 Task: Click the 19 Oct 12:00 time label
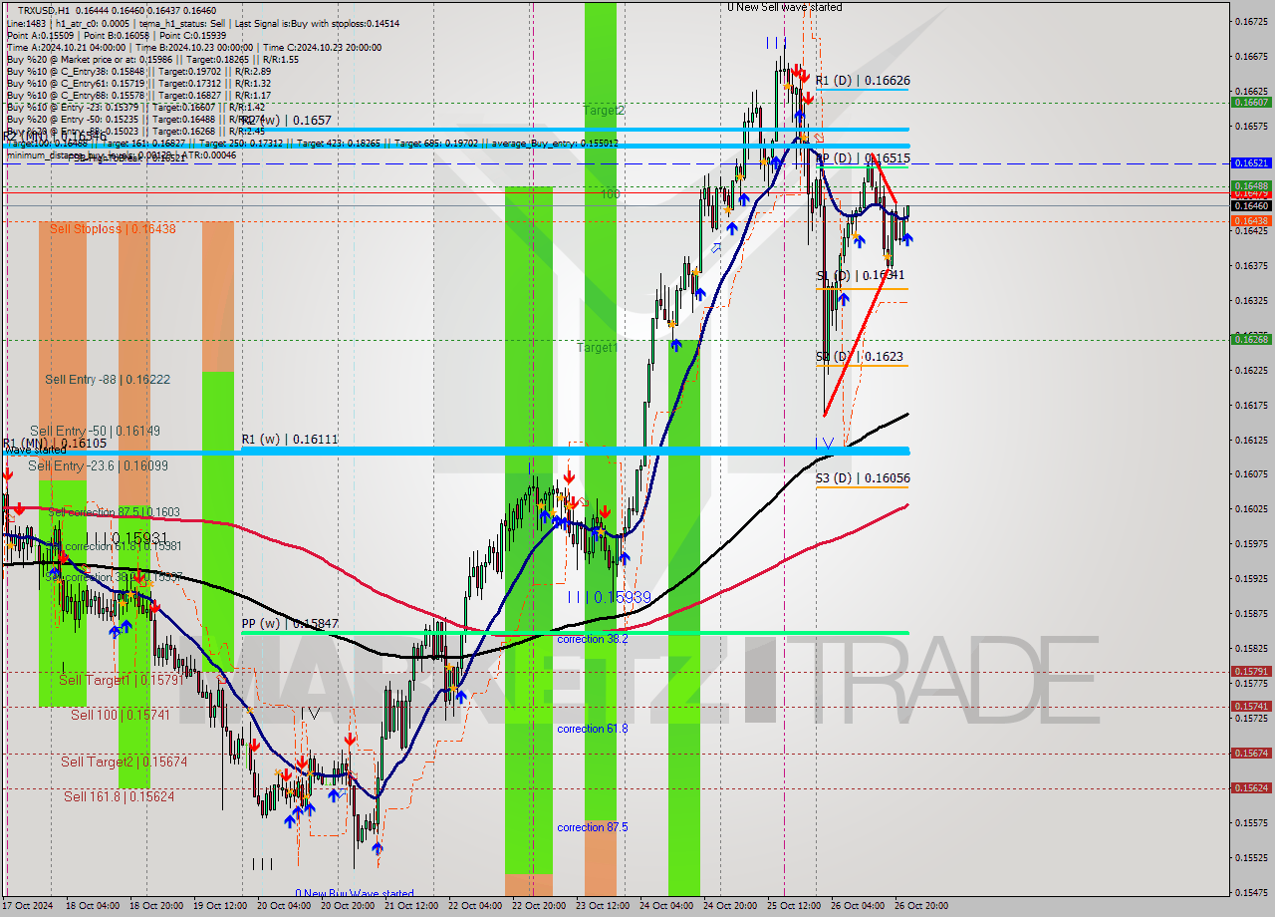point(218,906)
